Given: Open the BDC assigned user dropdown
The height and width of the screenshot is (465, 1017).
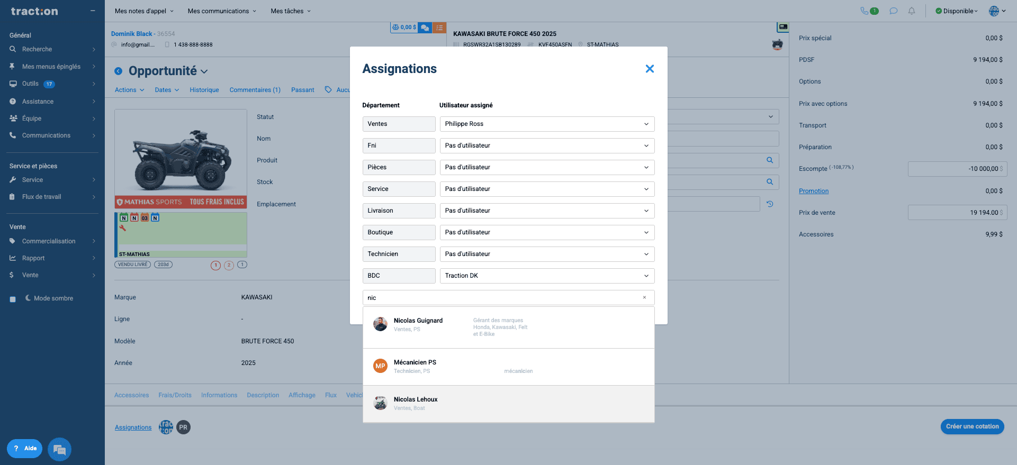Looking at the screenshot, I should coord(547,276).
